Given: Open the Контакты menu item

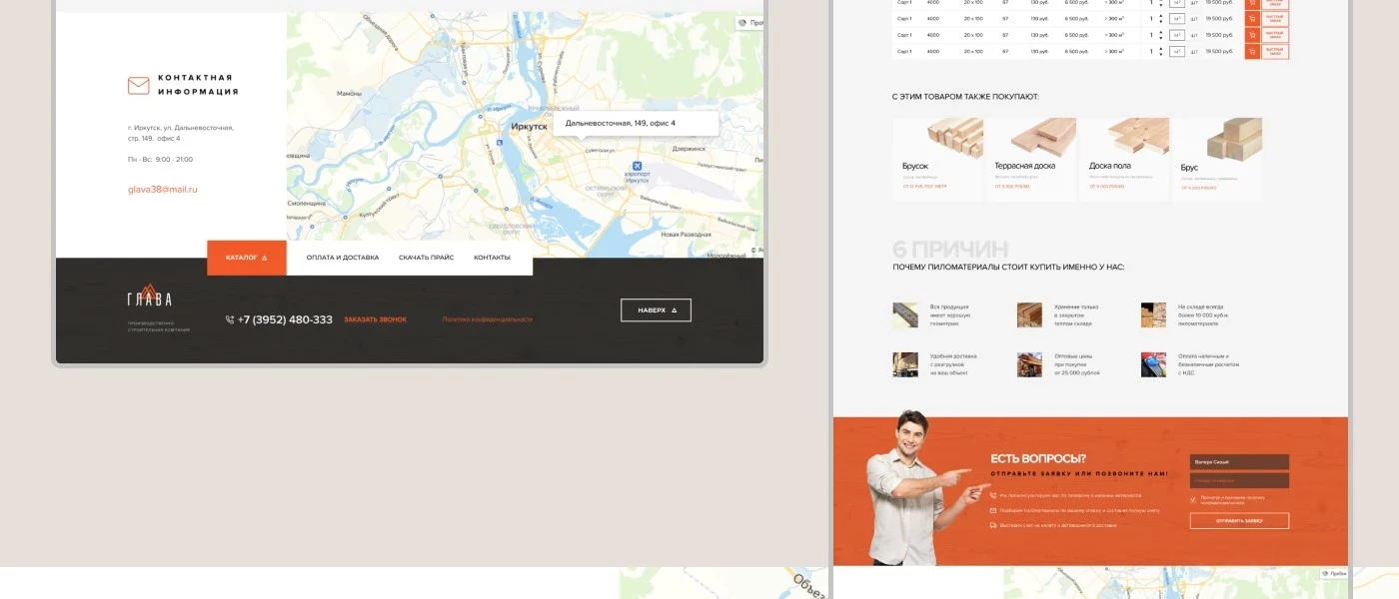Looking at the screenshot, I should click(492, 258).
